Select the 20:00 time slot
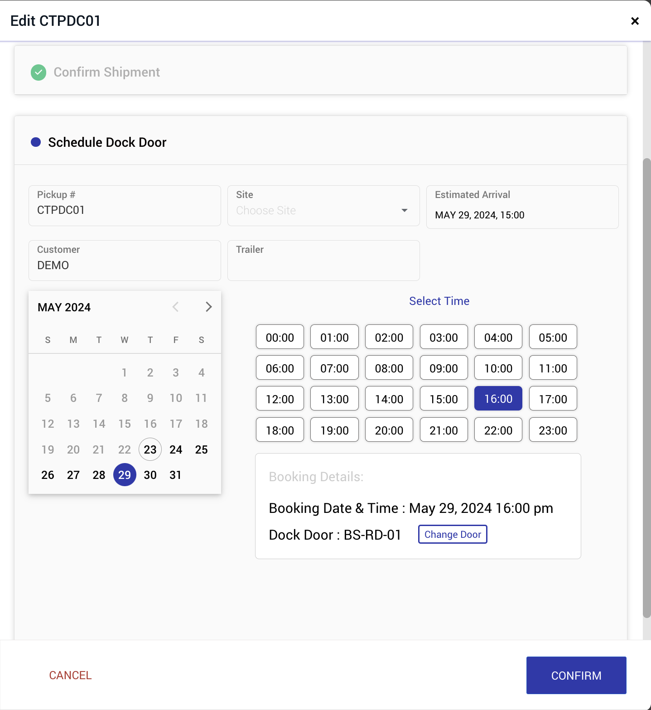 coord(389,430)
